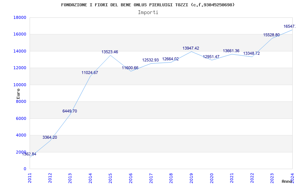Select the 6449.70 data label

[70, 111]
